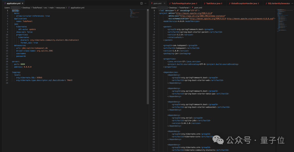The image size is (294, 152).
Task: Switch to the TaskStatus.java tab
Action: [x=214, y=3]
